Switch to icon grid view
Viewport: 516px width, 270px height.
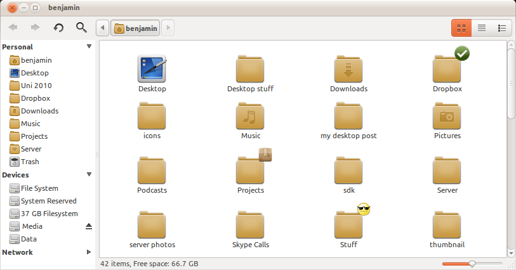[x=461, y=28]
